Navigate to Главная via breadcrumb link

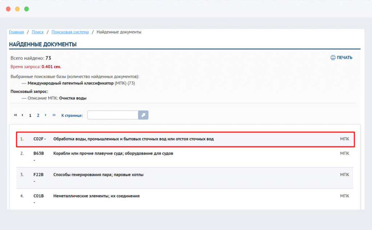click(16, 32)
